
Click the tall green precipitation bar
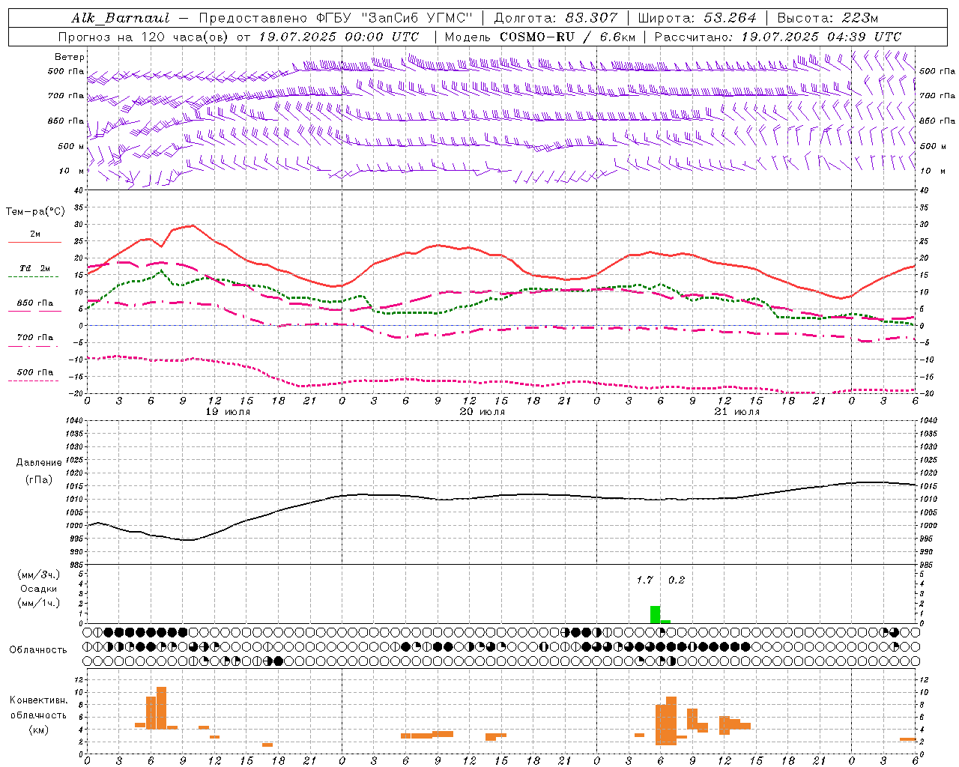click(655, 614)
